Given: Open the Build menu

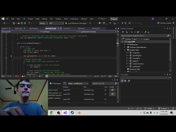Looking at the screenshot, I should click(37, 19).
